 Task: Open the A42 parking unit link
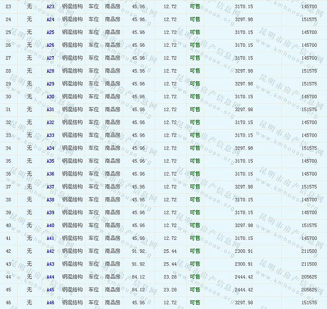(x=50, y=251)
